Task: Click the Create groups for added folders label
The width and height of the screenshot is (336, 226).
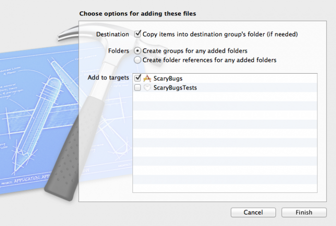Action: pos(195,51)
